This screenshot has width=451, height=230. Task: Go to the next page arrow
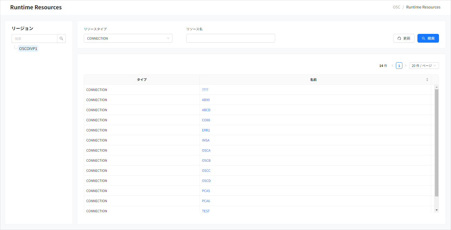pyautogui.click(x=406, y=66)
